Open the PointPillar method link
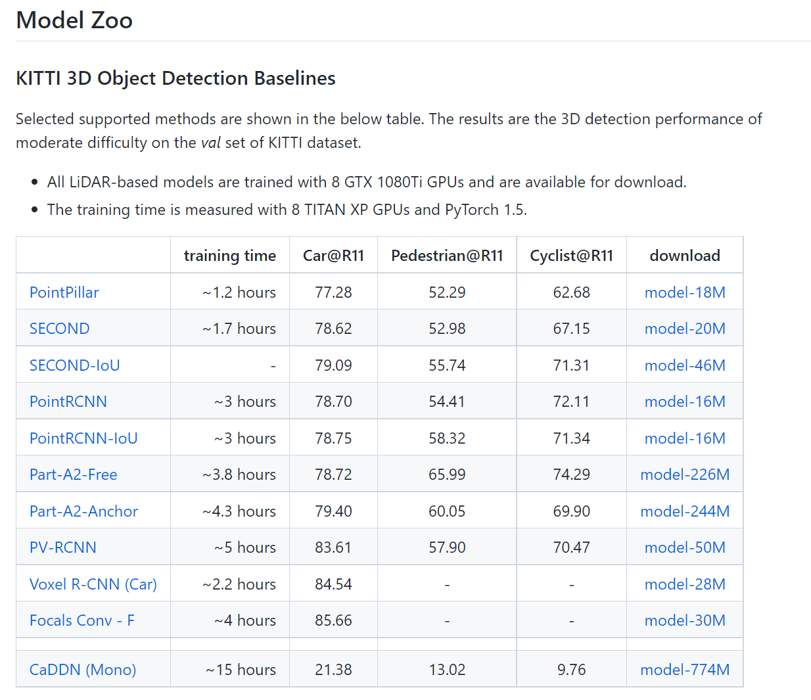811x700 pixels. click(64, 292)
